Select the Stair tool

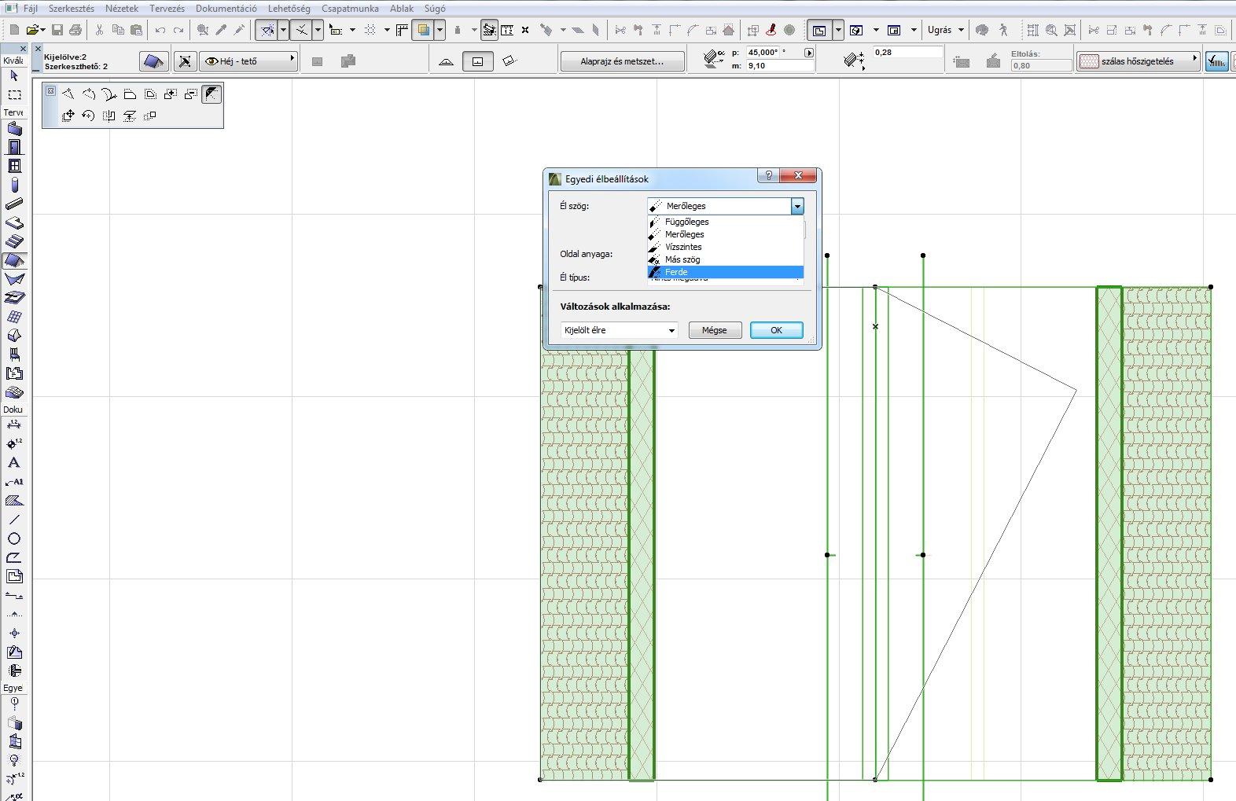tap(14, 241)
